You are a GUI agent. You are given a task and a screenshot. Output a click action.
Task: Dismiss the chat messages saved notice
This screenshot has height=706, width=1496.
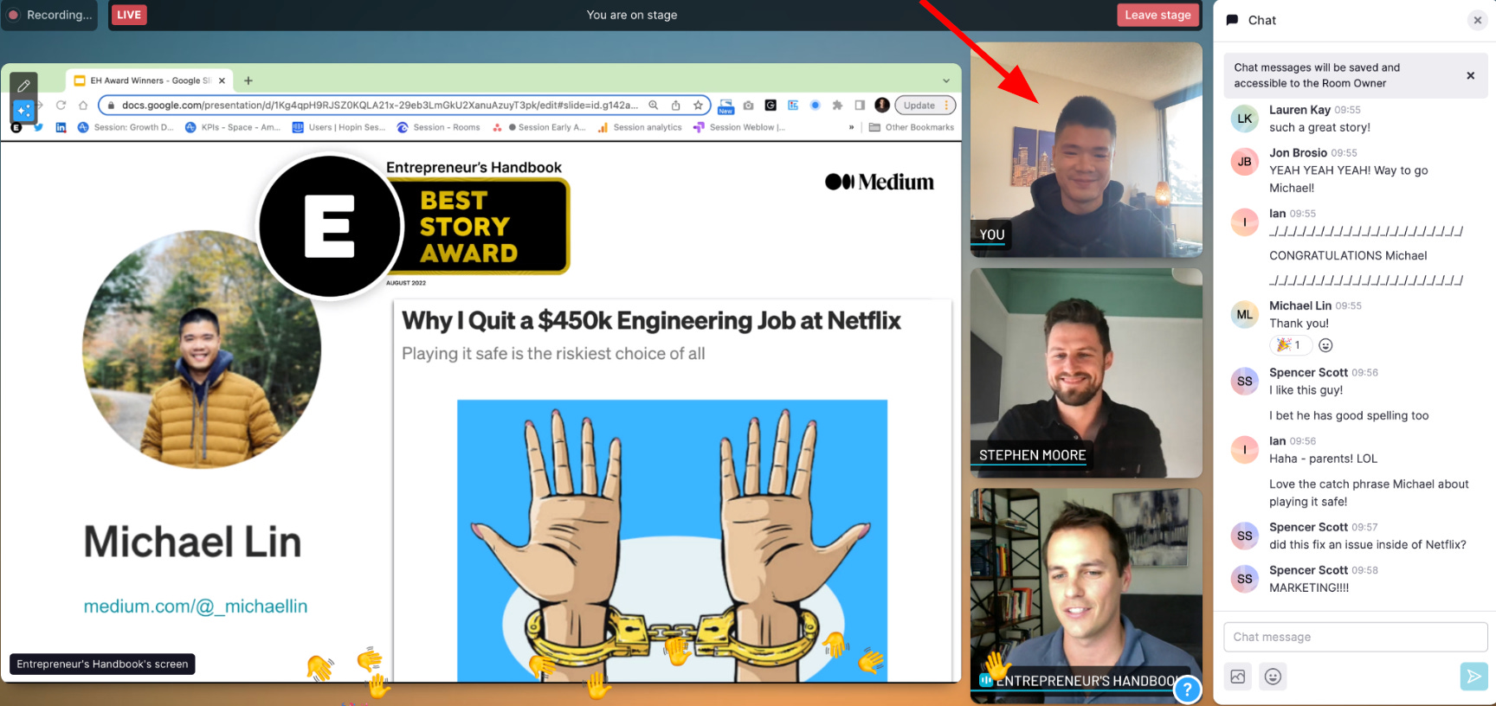[1470, 75]
